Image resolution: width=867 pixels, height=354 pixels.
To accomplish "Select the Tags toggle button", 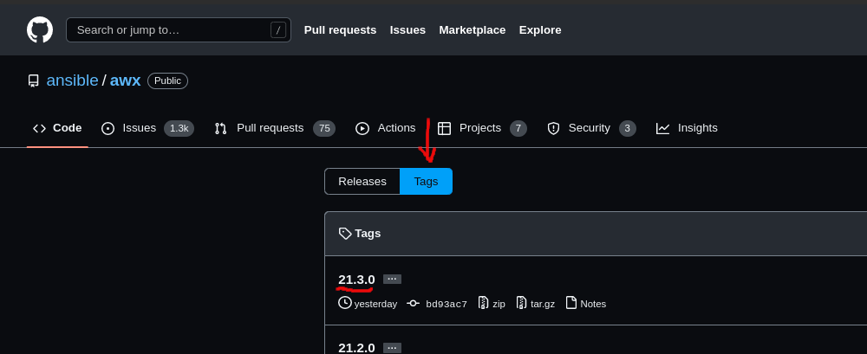I will point(426,182).
